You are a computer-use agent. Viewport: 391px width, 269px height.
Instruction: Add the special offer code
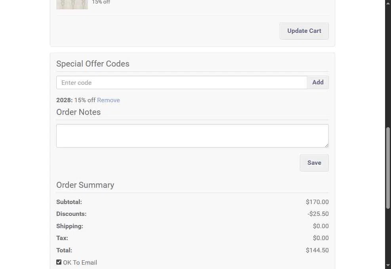click(x=318, y=82)
